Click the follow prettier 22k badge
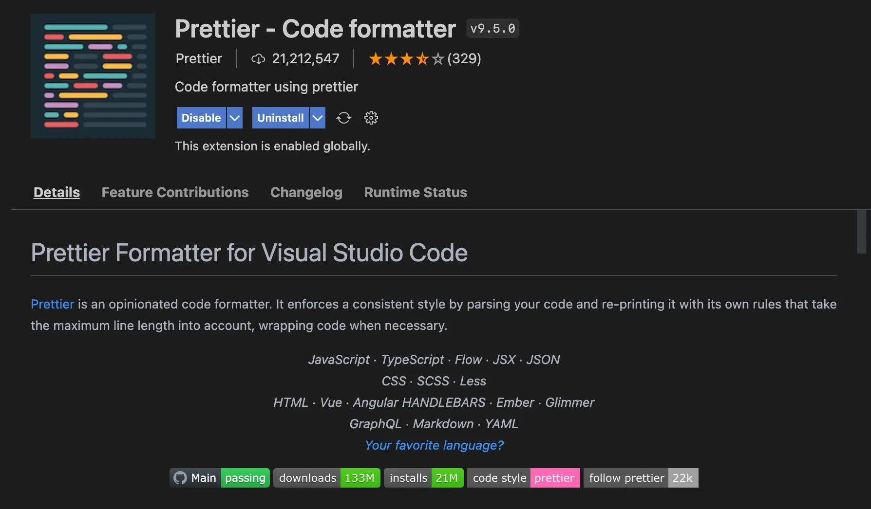Viewport: 871px width, 509px height. coord(641,478)
